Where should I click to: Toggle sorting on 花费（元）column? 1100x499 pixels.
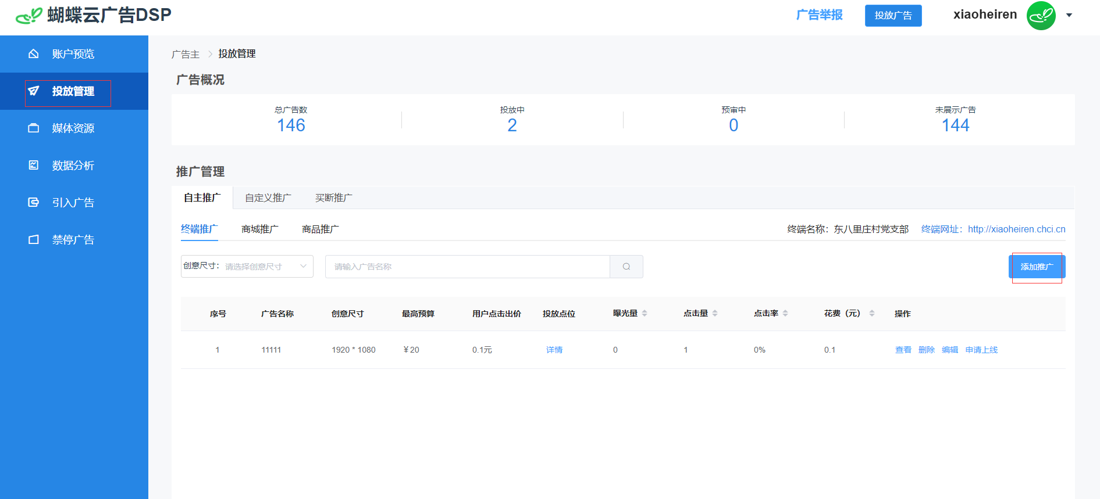871,314
